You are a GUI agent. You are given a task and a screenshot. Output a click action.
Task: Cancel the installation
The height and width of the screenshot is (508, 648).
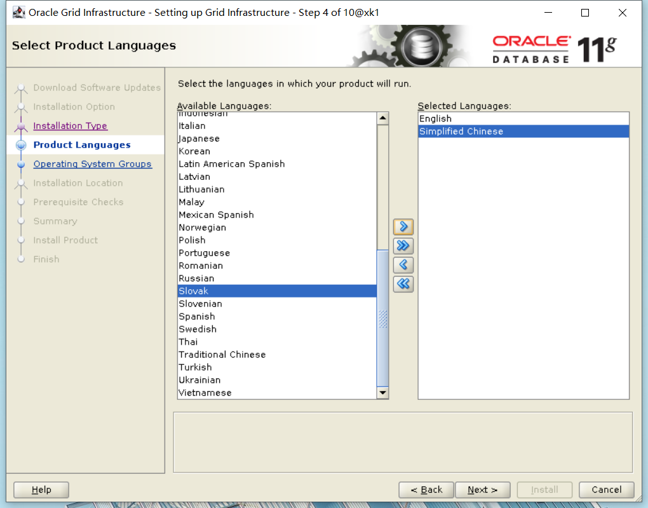pos(606,490)
